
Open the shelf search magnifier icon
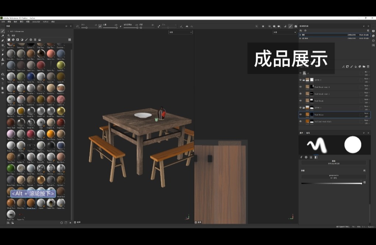[8, 35]
